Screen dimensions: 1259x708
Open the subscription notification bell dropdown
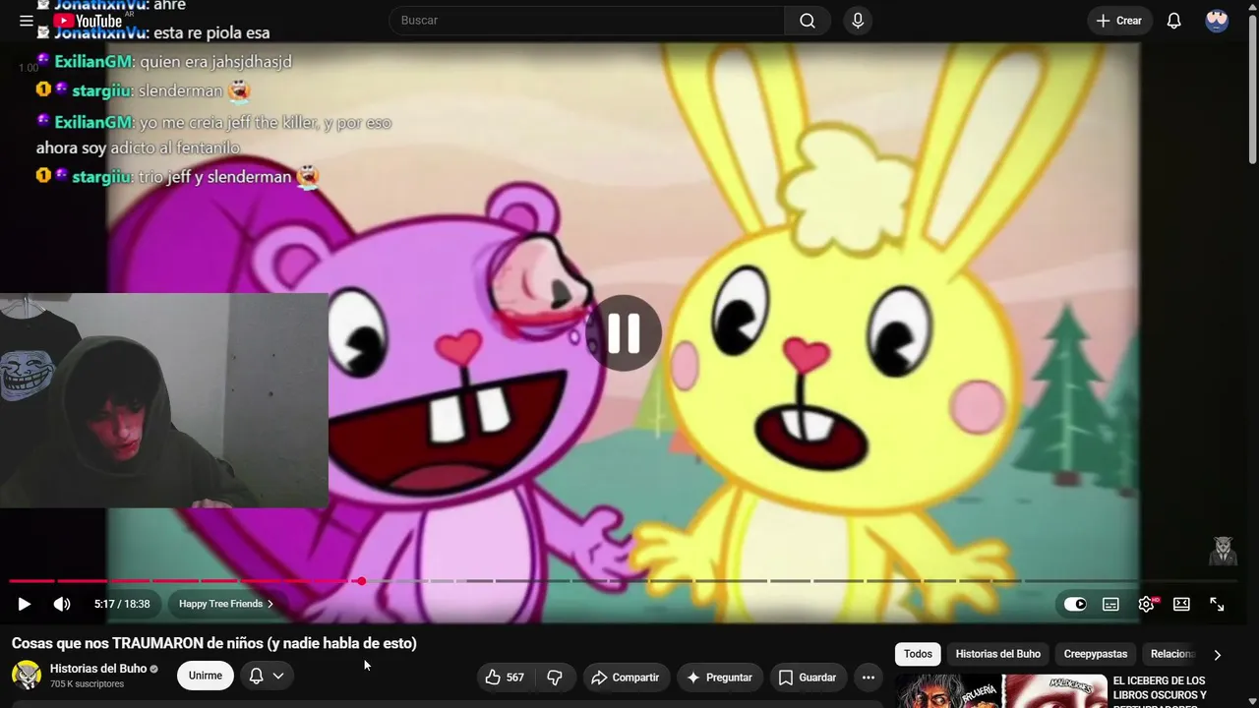coord(267,676)
